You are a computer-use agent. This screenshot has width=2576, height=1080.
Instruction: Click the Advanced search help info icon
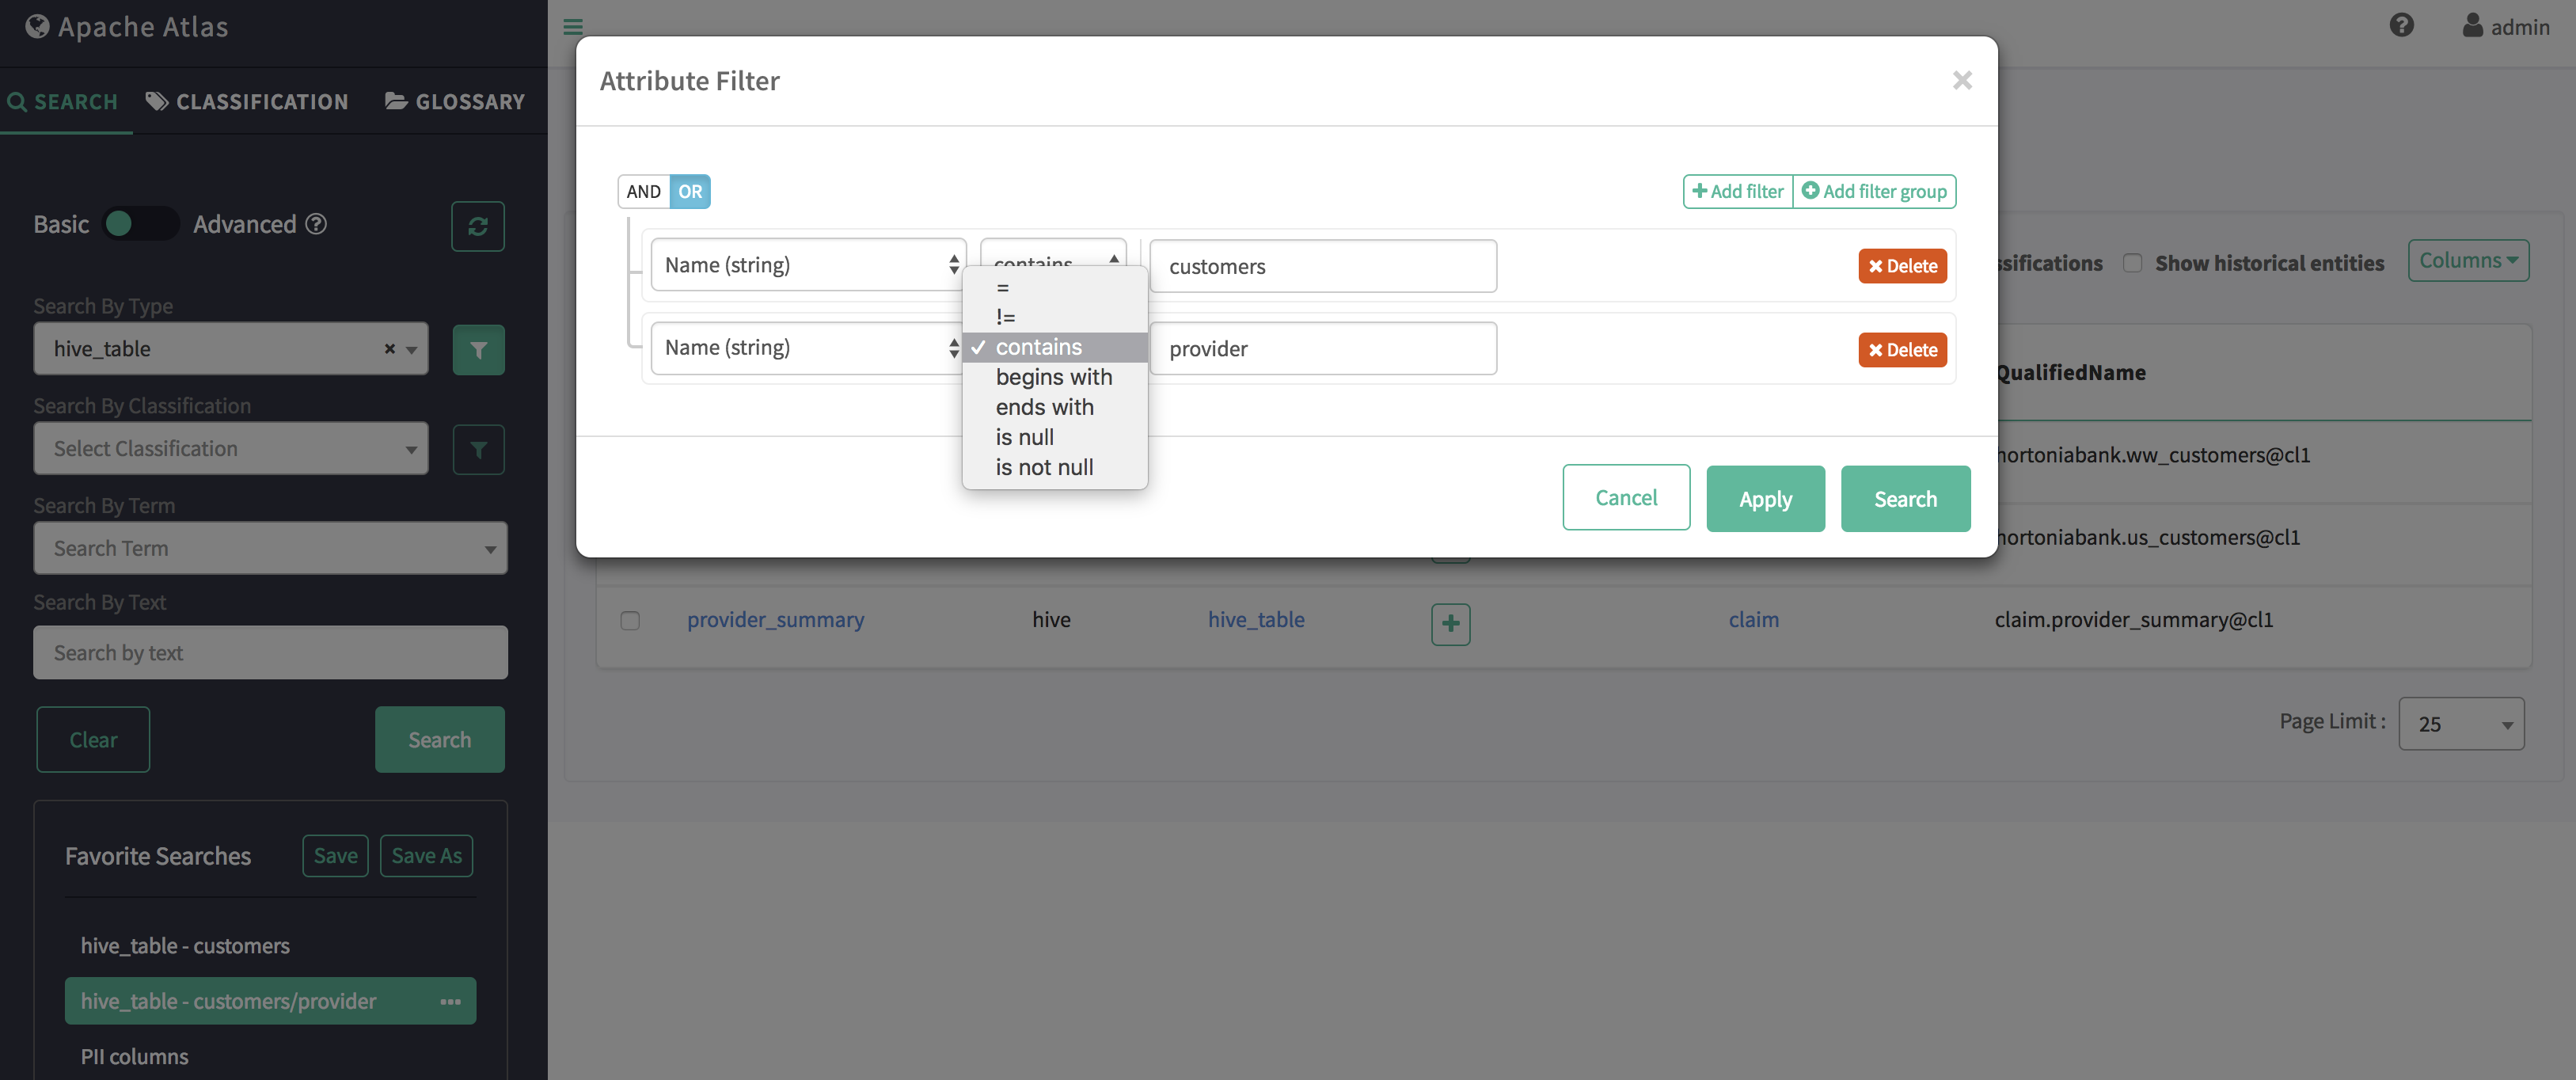click(x=316, y=224)
